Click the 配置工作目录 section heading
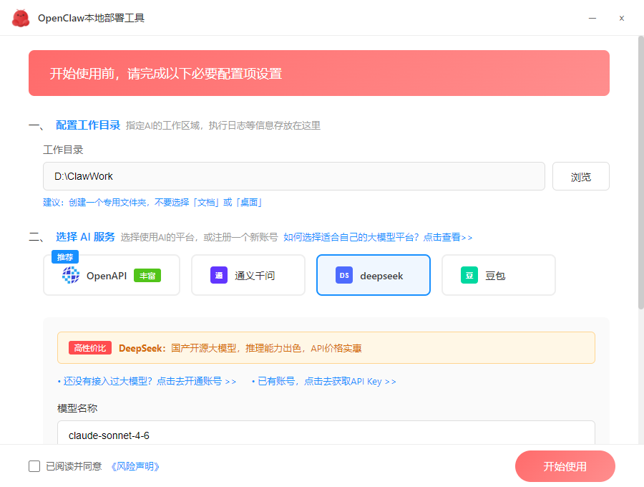The height and width of the screenshot is (487, 644). [88, 125]
